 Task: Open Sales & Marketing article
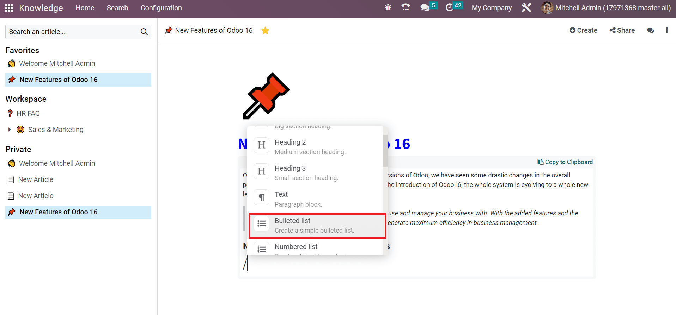click(x=56, y=130)
